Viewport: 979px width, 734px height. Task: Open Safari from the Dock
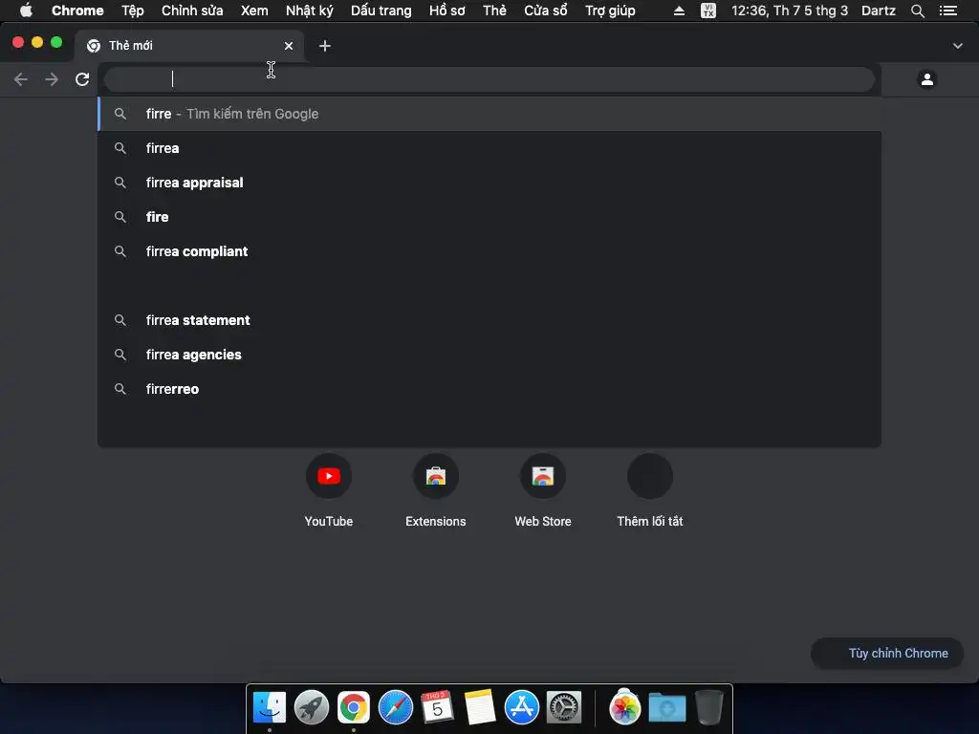pos(396,707)
